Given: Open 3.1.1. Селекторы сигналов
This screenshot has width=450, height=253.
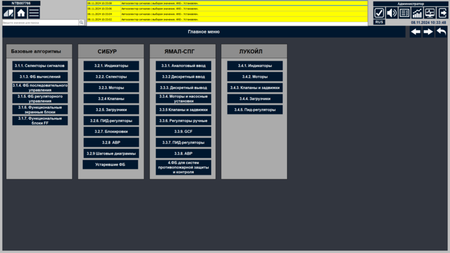Looking at the screenshot, I should (x=39, y=66).
